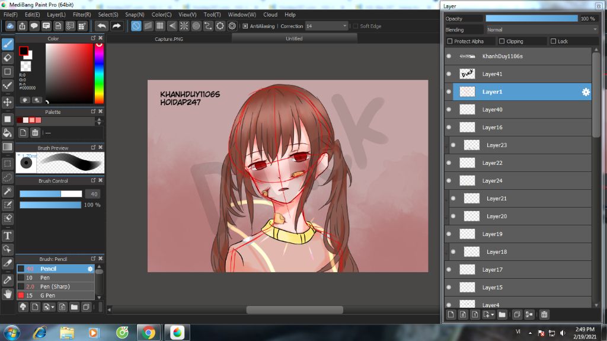Hide the KhanhDuy1106s layer
This screenshot has width=607, height=341.
[449, 56]
